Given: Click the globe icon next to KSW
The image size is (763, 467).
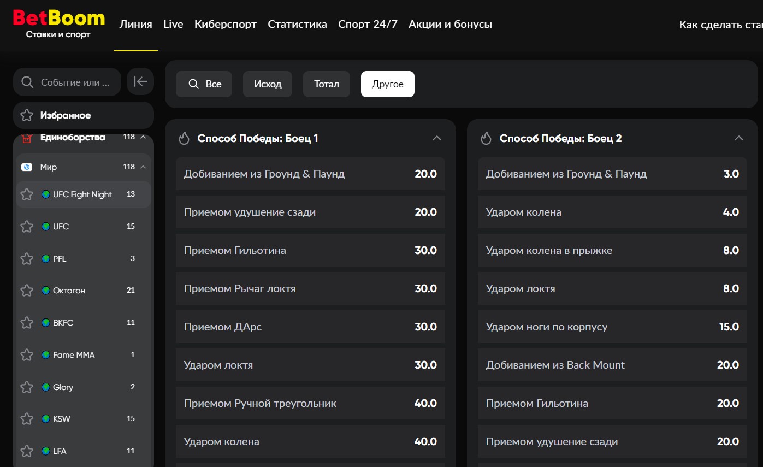Looking at the screenshot, I should coord(46,419).
